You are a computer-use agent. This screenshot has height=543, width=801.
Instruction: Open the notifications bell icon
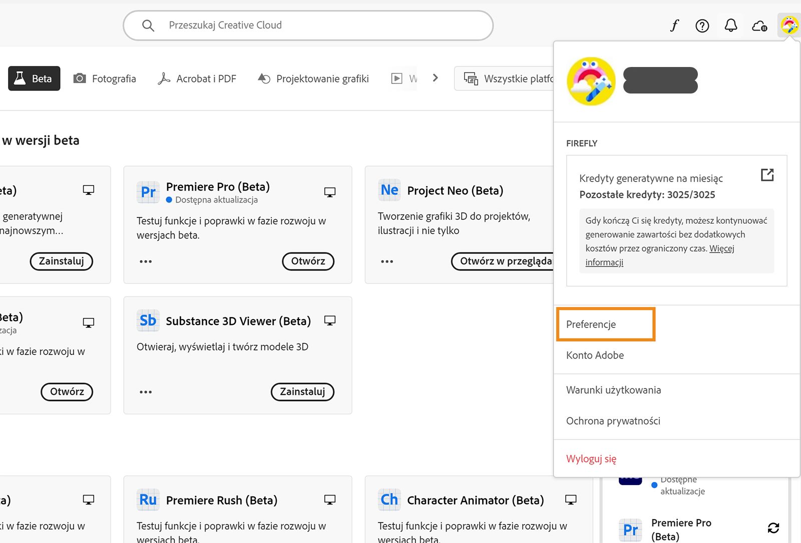pyautogui.click(x=731, y=25)
